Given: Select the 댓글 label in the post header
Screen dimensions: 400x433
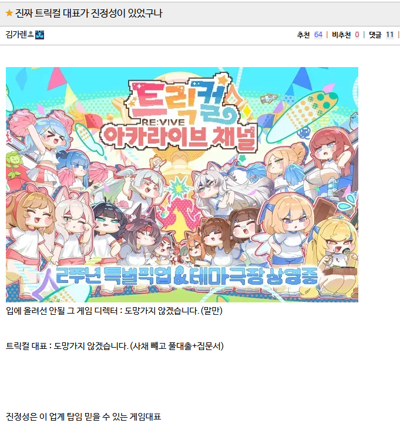Looking at the screenshot, I should pyautogui.click(x=375, y=35).
